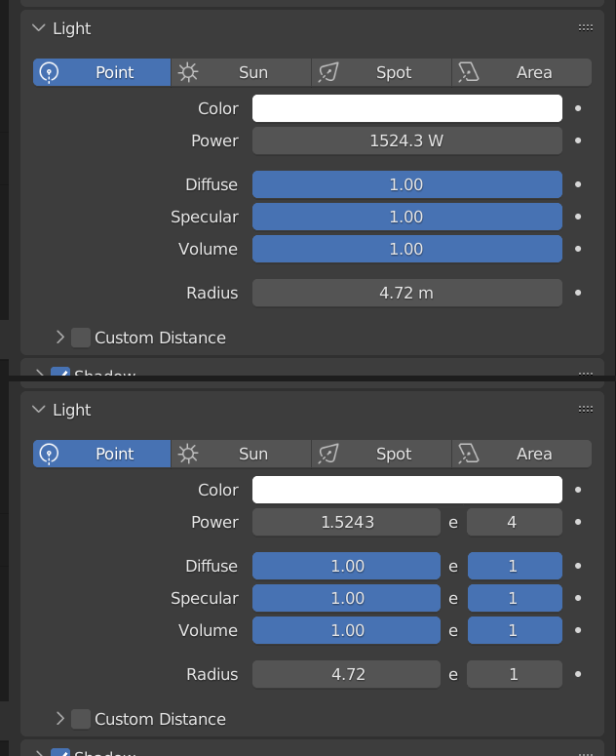Select Area light type in lower panel
The image size is (616, 756).
tap(521, 454)
